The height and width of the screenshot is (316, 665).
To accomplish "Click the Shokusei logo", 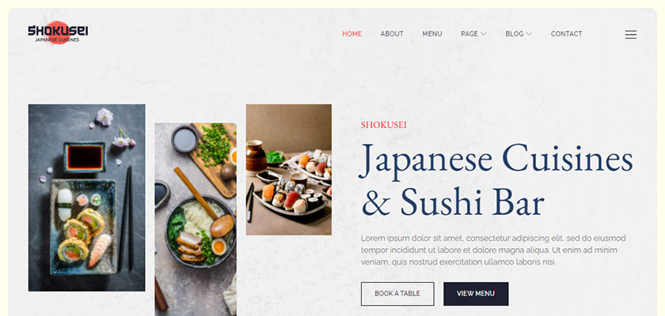I will (x=58, y=32).
